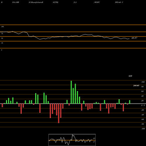
Task: Click the 'SI & MR' header text
Action: 15,2
